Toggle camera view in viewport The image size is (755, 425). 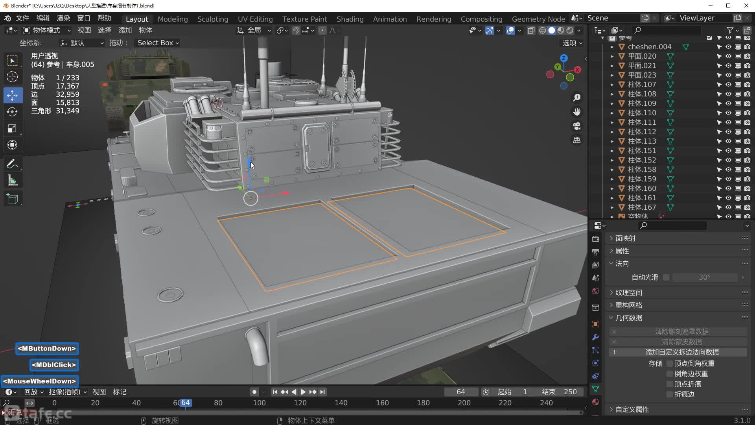tap(577, 126)
